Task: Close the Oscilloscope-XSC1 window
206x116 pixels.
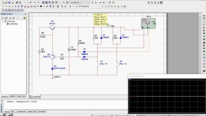Action: click(204, 76)
